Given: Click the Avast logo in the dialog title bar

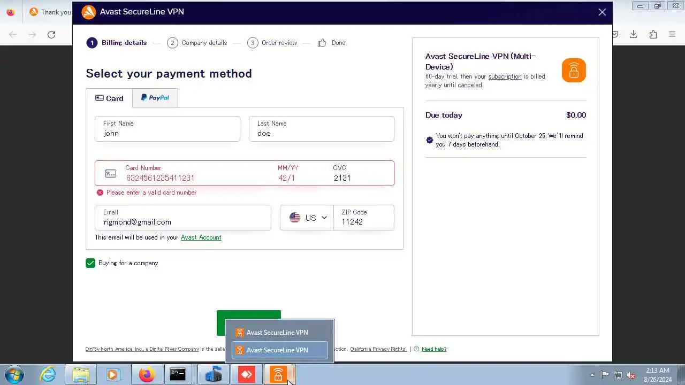Looking at the screenshot, I should click(x=89, y=12).
